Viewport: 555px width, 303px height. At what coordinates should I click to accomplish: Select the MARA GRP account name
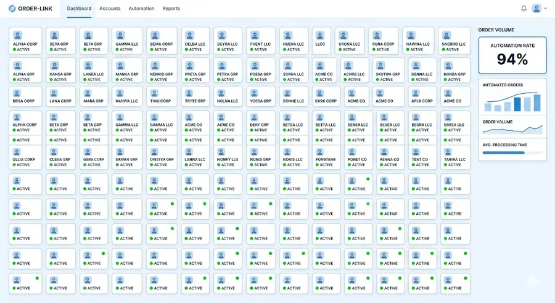(94, 101)
